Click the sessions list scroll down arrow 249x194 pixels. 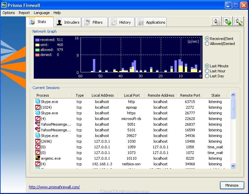click(233, 166)
